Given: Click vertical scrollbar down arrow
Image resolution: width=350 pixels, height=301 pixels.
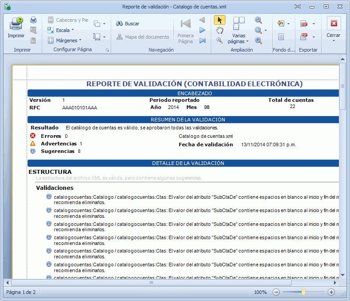Looking at the screenshot, I should click(x=342, y=275).
